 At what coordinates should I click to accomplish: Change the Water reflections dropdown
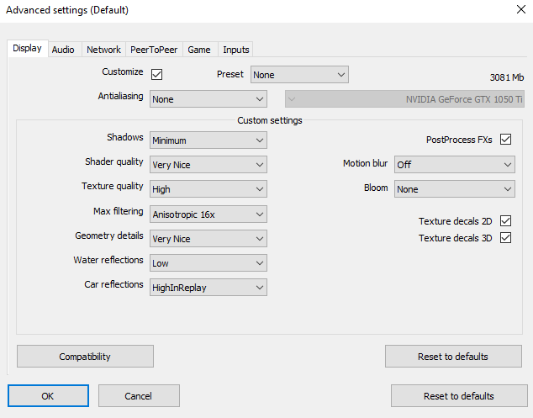(x=208, y=263)
